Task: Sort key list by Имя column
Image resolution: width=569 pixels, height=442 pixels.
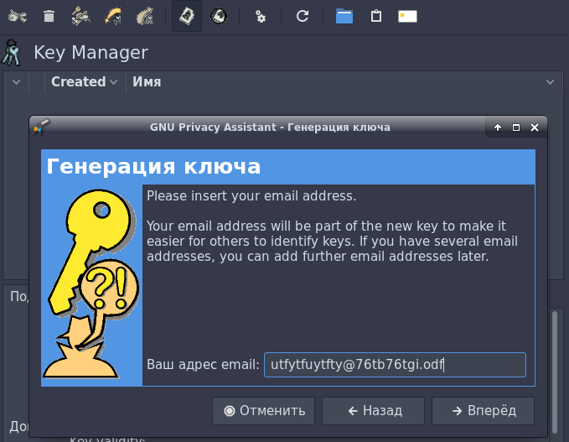Action: point(147,82)
